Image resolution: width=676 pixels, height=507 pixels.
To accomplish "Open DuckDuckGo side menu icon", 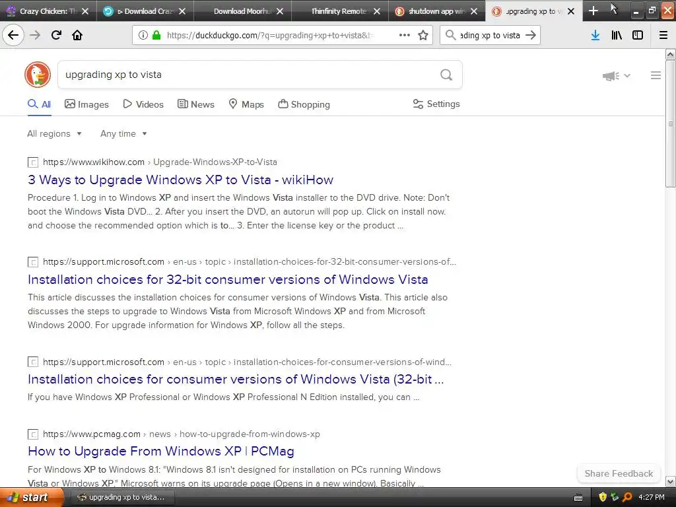I will (x=656, y=75).
